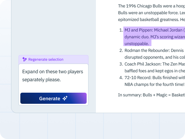Screen dimensions: 185x139
Task: Click the highlighted MJ and Pippen list item
Action: coord(154,37)
